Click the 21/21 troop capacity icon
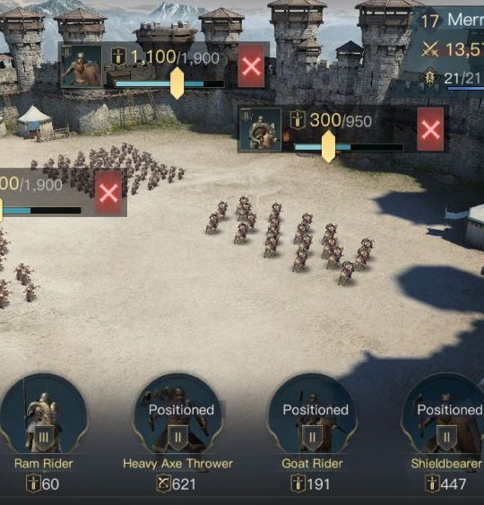The image size is (484, 505). pos(430,77)
